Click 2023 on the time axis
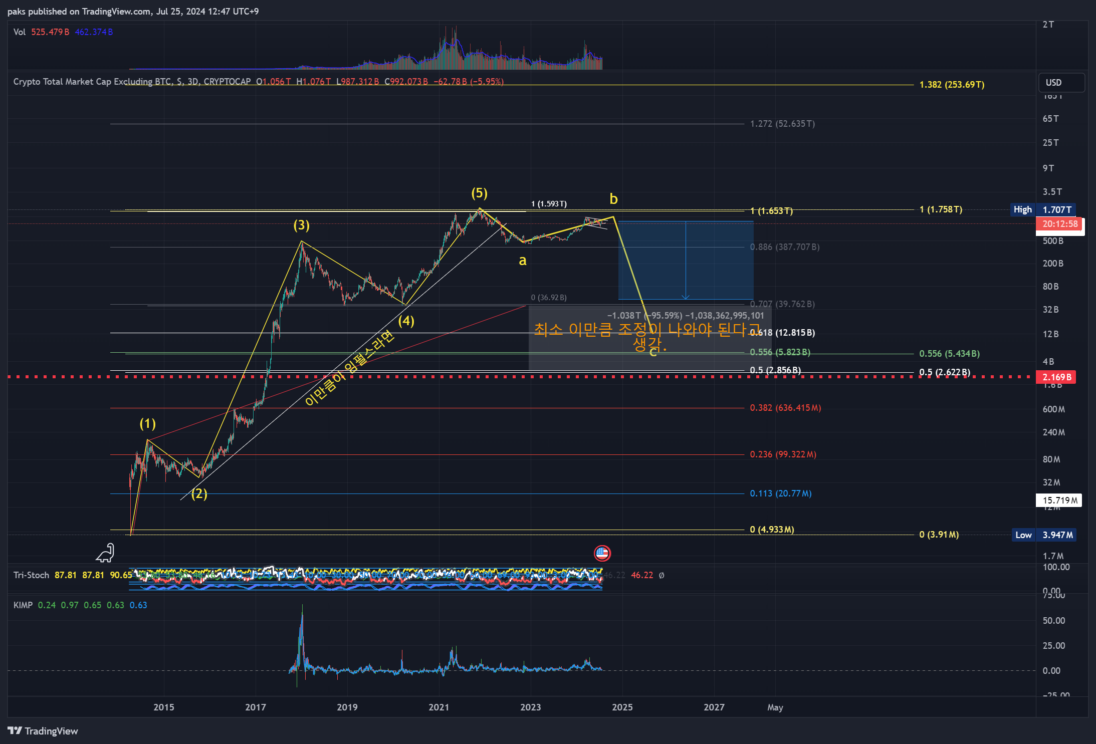1096x744 pixels. pos(531,707)
